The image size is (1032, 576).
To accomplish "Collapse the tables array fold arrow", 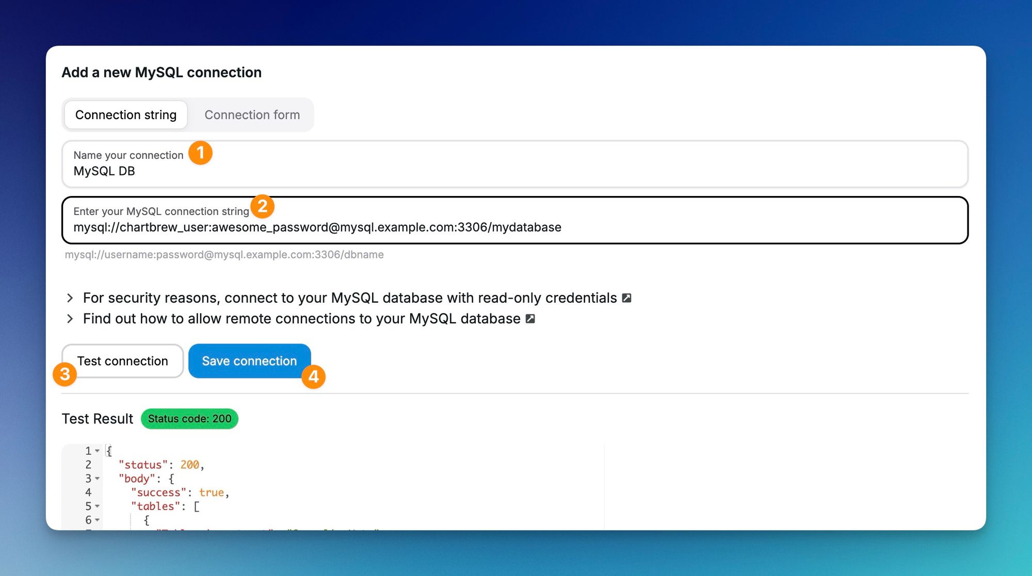I will pos(98,506).
